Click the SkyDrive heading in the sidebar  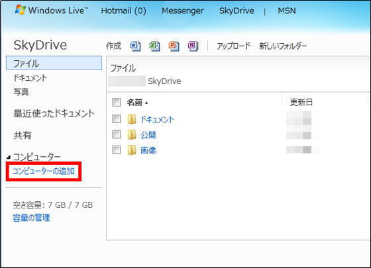tap(40, 45)
